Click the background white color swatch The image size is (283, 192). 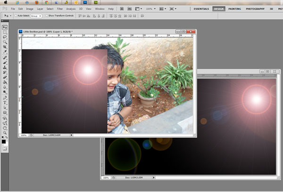click(7, 144)
